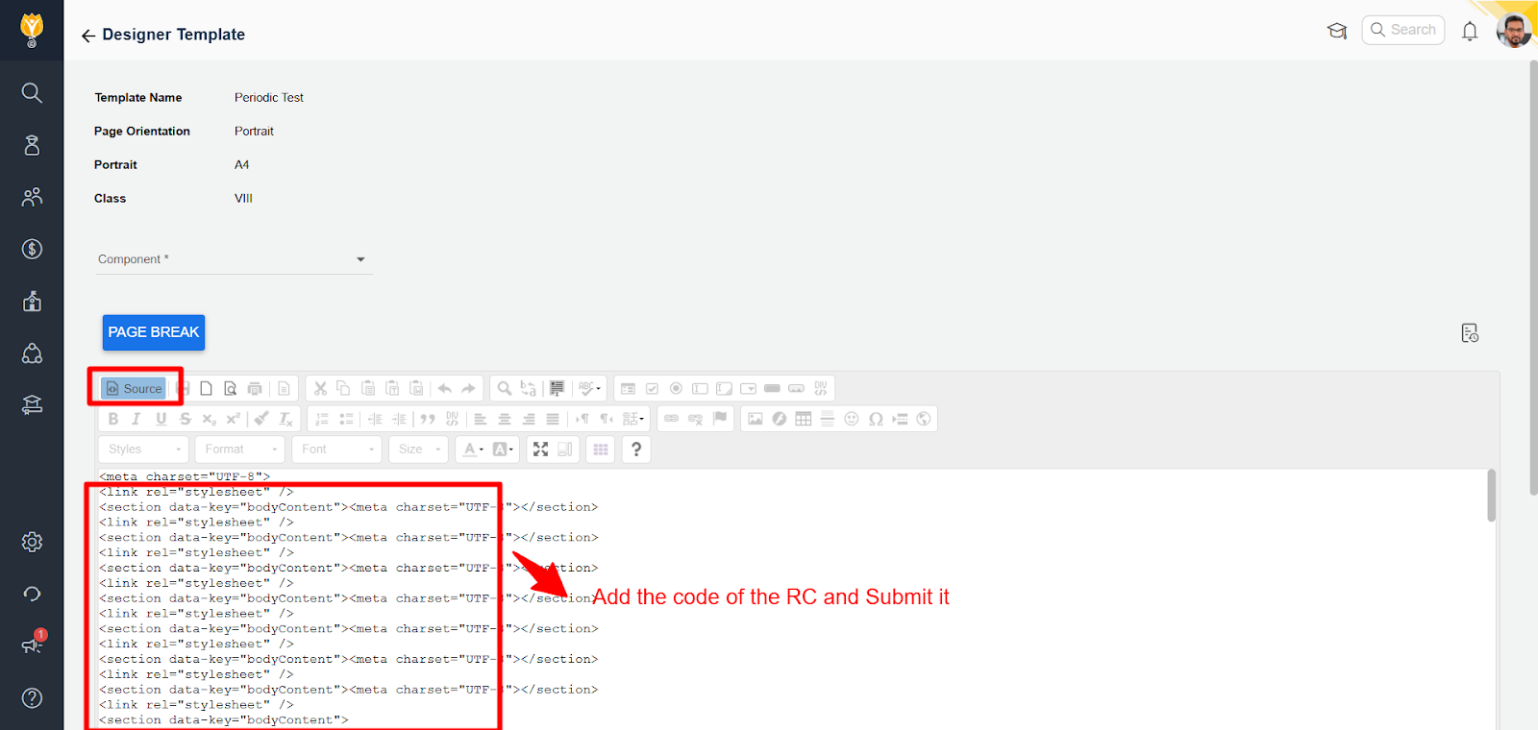Click the New Page icon in editor toolbar
This screenshot has height=730, width=1538.
pyautogui.click(x=206, y=388)
